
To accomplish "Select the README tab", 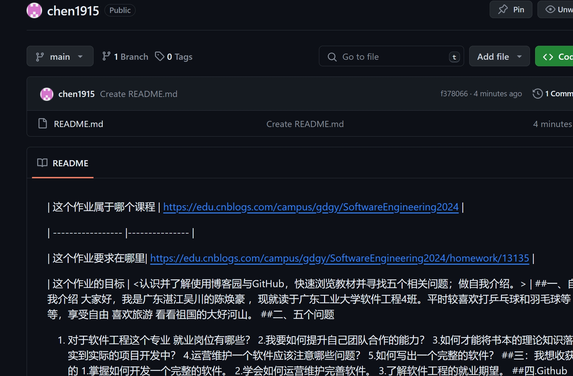I will click(63, 163).
